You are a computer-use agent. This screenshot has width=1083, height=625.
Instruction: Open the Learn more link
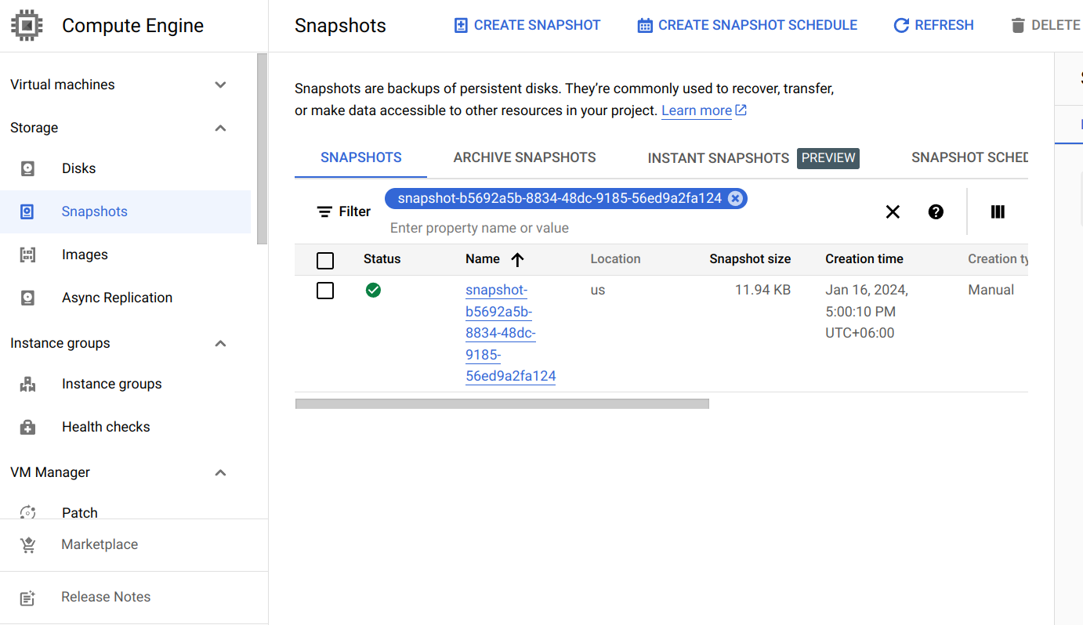696,110
